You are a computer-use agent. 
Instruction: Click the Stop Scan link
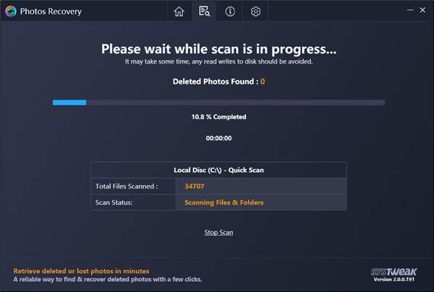[218, 232]
